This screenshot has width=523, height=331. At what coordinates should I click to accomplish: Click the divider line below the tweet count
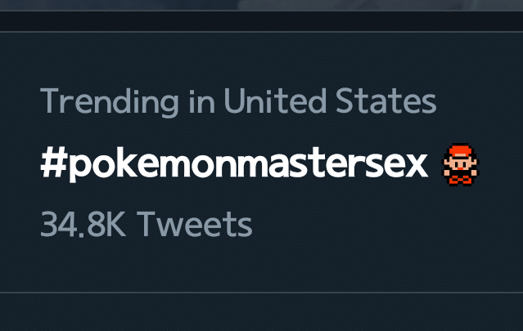pyautogui.click(x=262, y=292)
